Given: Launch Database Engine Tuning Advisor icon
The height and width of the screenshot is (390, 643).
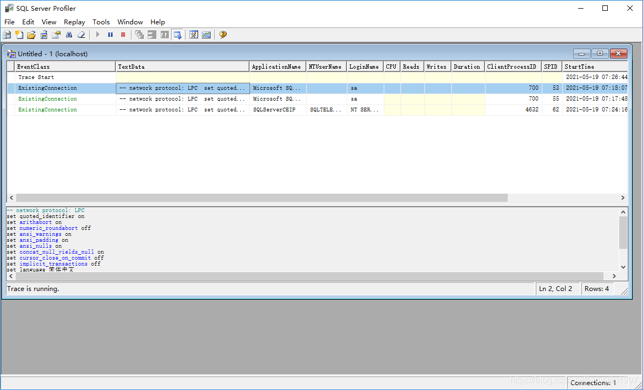Looking at the screenshot, I should [194, 35].
